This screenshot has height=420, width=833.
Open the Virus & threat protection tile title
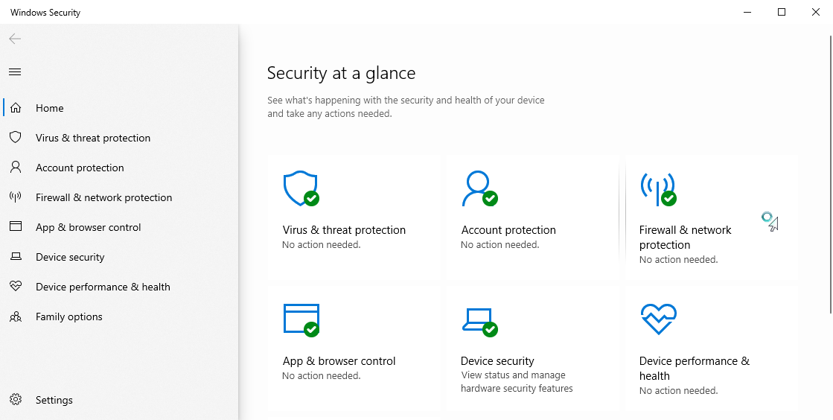click(x=344, y=229)
